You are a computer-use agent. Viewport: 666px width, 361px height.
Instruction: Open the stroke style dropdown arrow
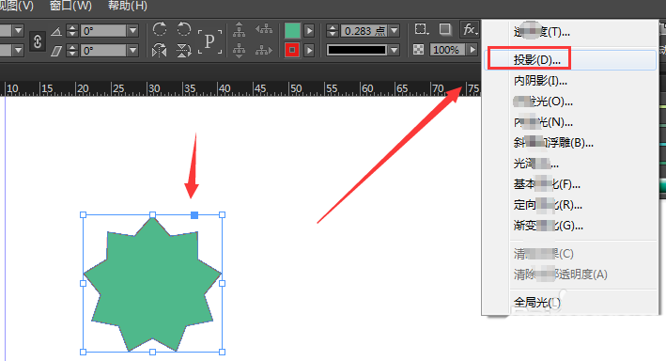coord(395,50)
